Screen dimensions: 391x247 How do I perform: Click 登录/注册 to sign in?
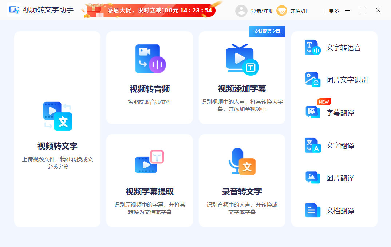263,11
